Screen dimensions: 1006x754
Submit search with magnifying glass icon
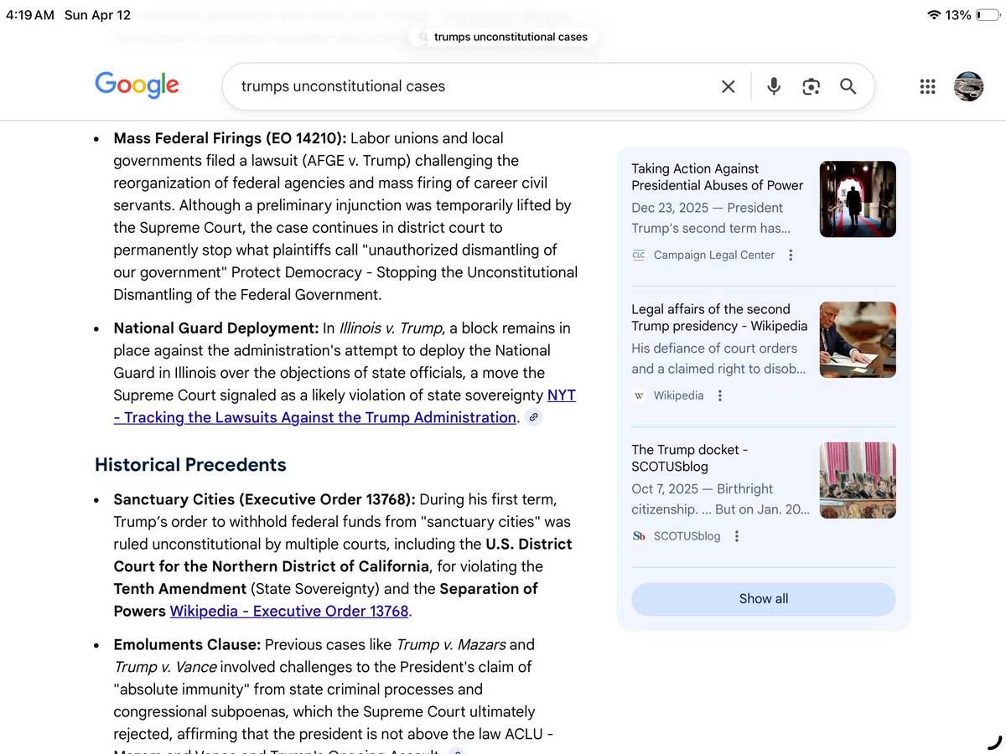848,86
